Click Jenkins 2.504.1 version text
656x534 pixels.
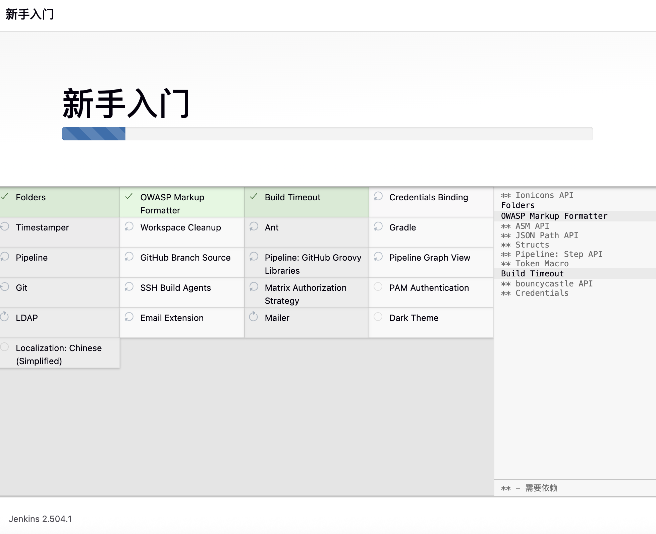(x=40, y=519)
